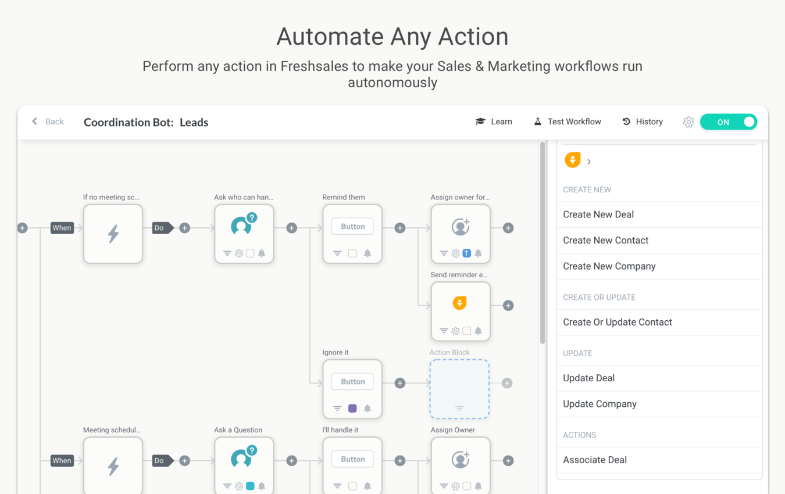Click the plus connector after 'Remind them'
The height and width of the screenshot is (494, 785).
399,228
